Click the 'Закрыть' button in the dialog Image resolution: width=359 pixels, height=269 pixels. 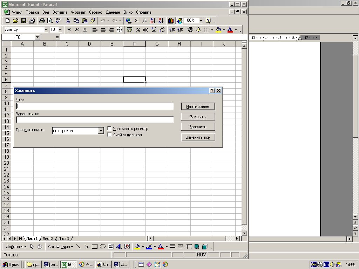pos(198,117)
